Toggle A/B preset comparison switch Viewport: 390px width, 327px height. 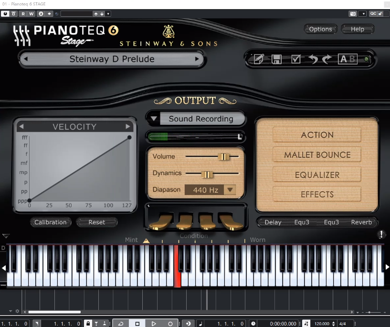(348, 59)
